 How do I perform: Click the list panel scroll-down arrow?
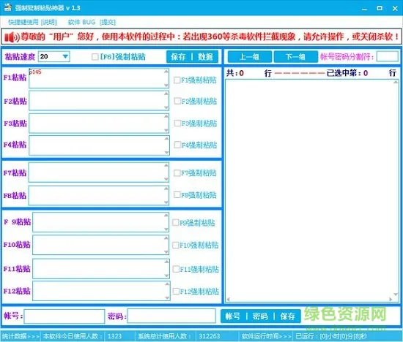coord(396,294)
